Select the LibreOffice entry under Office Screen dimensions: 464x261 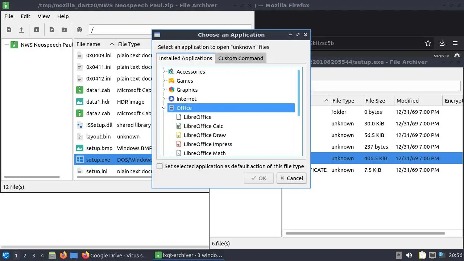[x=198, y=117]
